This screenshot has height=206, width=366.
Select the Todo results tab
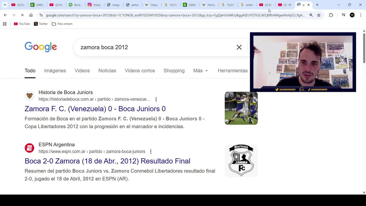pyautogui.click(x=30, y=71)
